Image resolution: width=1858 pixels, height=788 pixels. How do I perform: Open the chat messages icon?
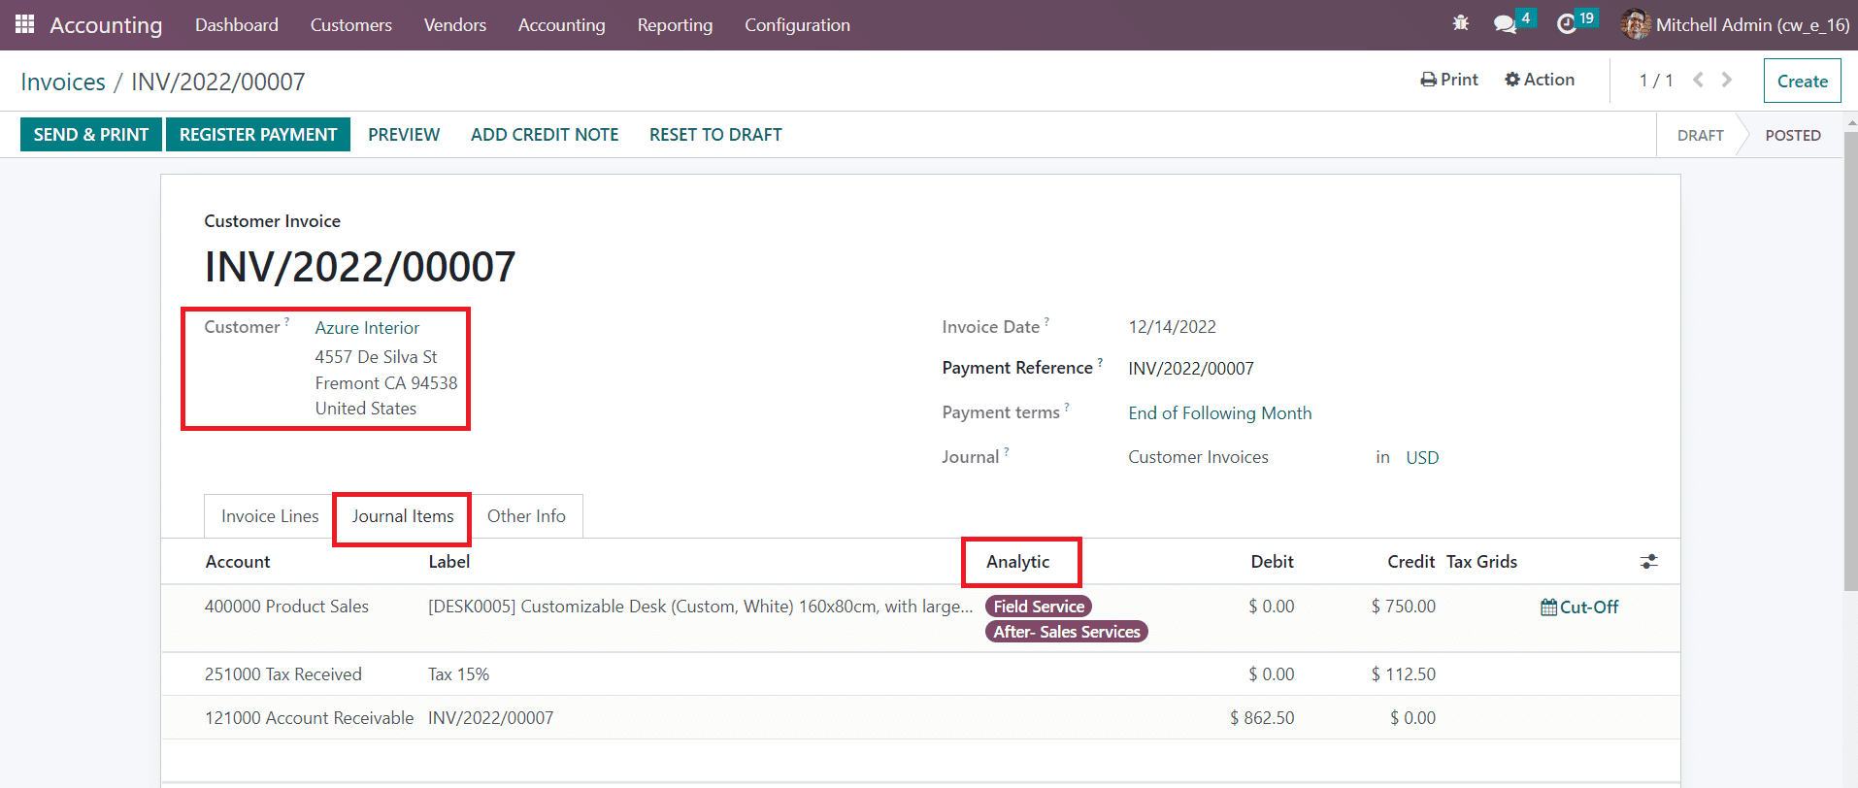1505,24
